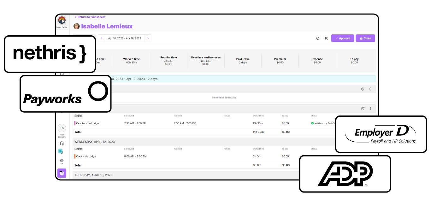This screenshot has height=207, width=431.
Task: Click the Expense $0.00 summary box
Action: pos(317,61)
